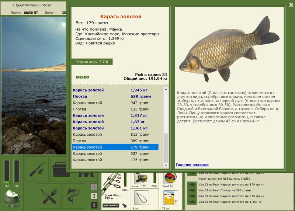Click the arrow icon beside НАСТРОИТЬ
Viewport: 295px width, 211px height.
124,205
